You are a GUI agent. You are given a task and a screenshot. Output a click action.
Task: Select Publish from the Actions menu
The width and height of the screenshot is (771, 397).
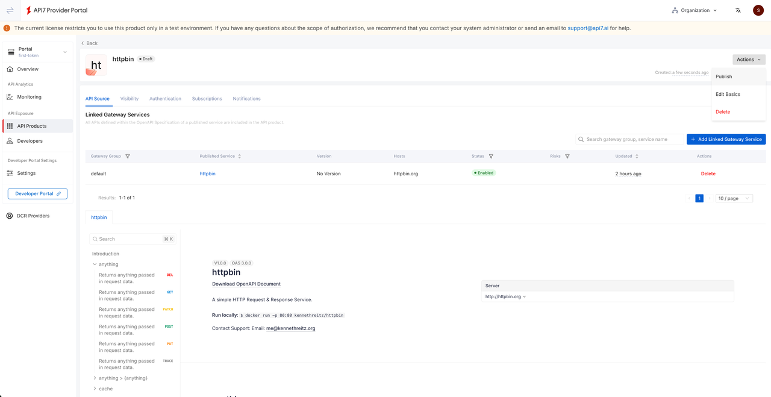coord(723,77)
